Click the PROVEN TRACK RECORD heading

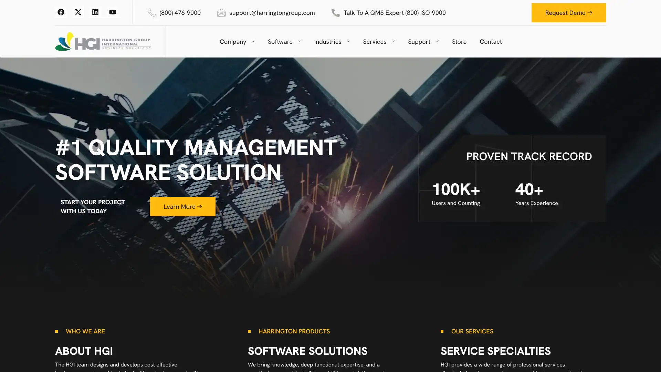[529, 156]
